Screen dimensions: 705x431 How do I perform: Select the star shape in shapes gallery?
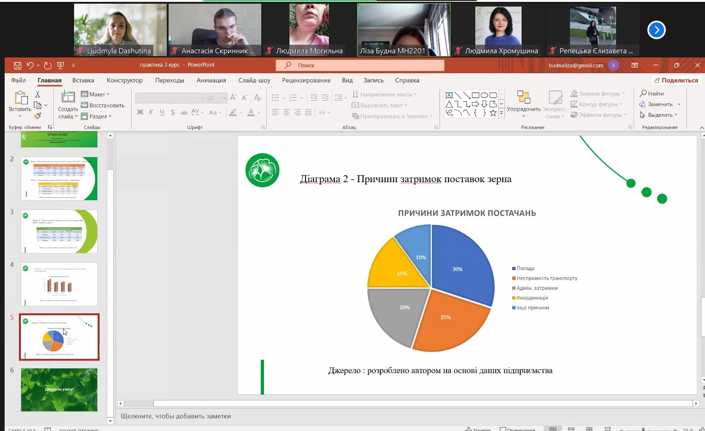pyautogui.click(x=493, y=113)
